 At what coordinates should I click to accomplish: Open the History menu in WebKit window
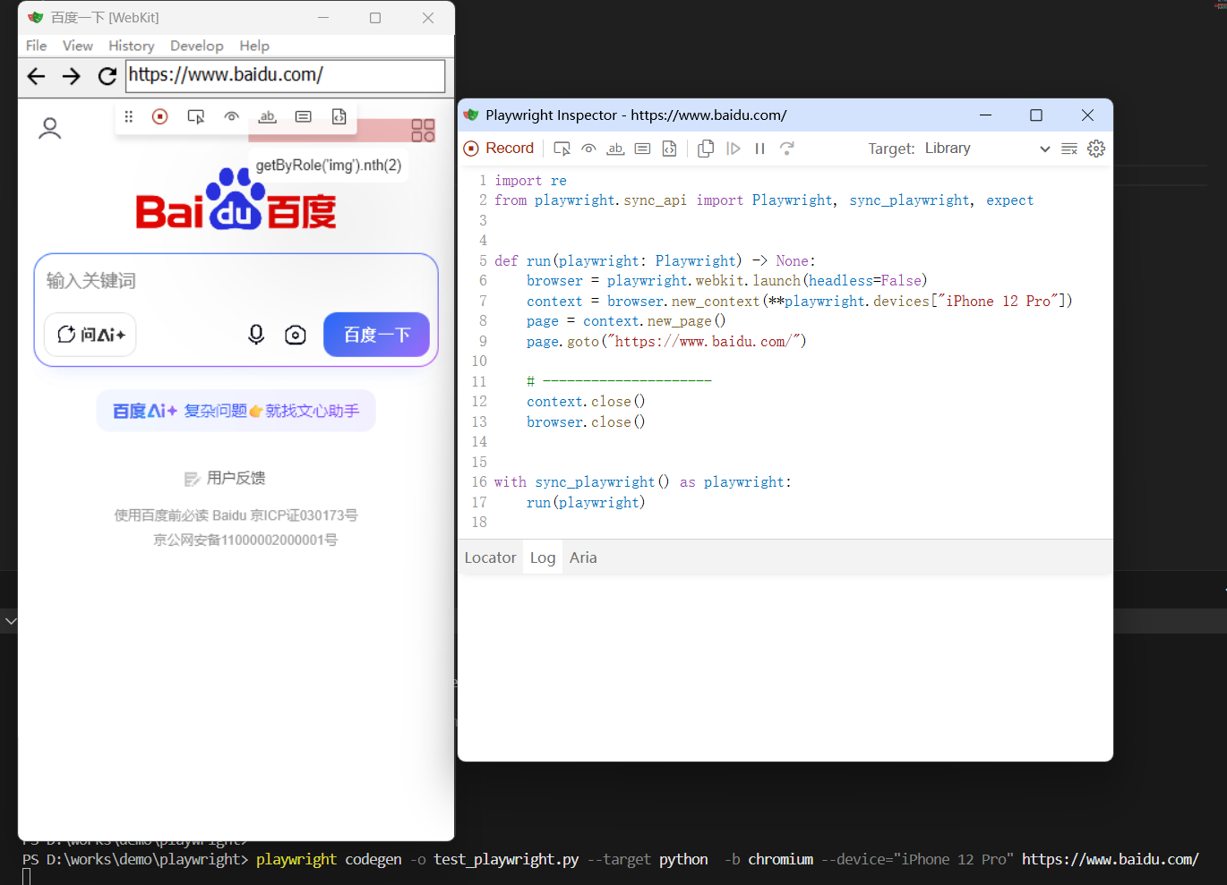[x=132, y=46]
